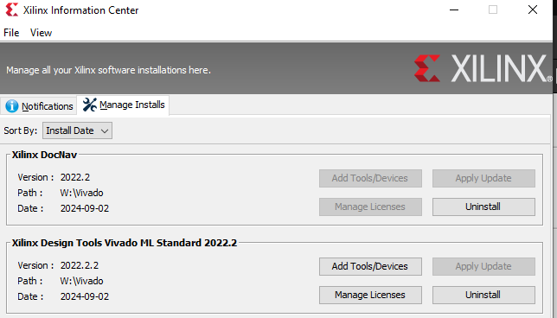
Task: Click Add Tools/Devices for Xilinx DocNav
Action: [370, 178]
